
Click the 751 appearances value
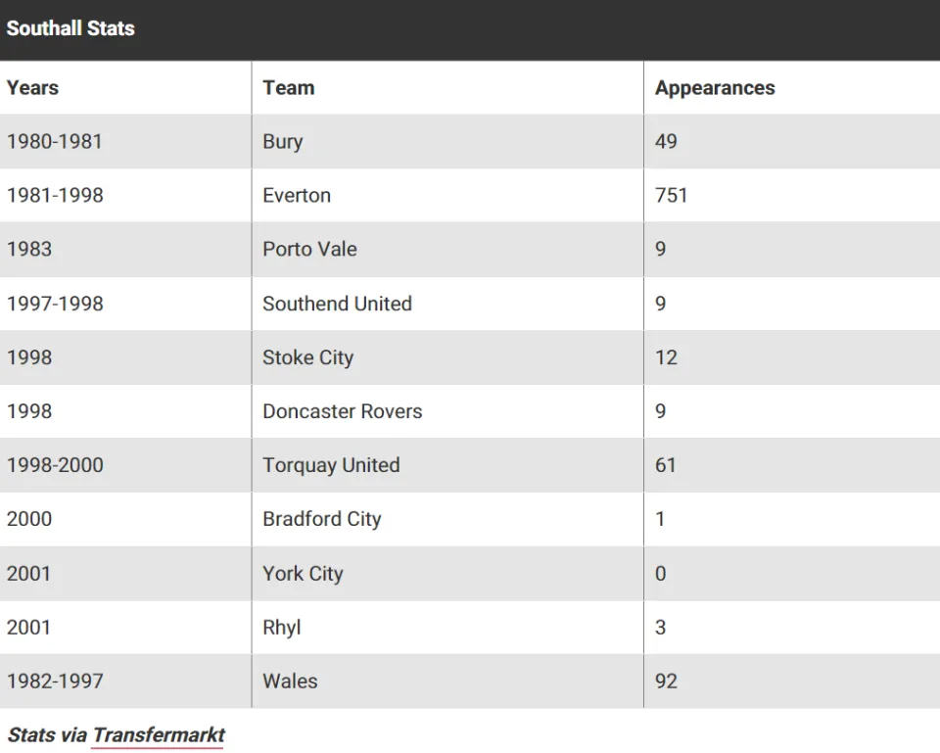point(671,196)
